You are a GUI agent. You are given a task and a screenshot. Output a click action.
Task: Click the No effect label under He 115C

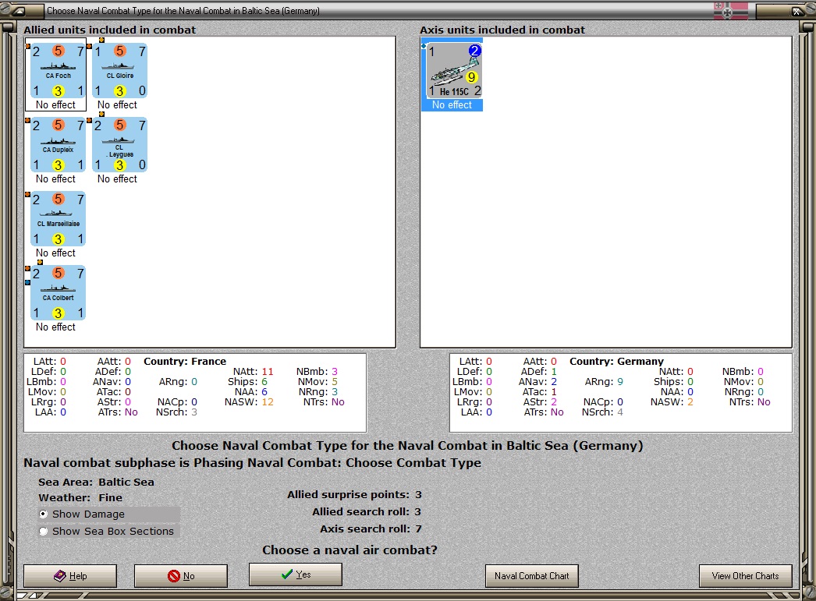[x=452, y=105]
